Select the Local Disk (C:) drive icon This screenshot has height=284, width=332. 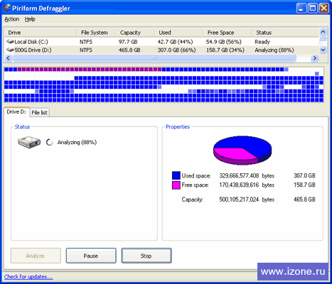(x=10, y=42)
